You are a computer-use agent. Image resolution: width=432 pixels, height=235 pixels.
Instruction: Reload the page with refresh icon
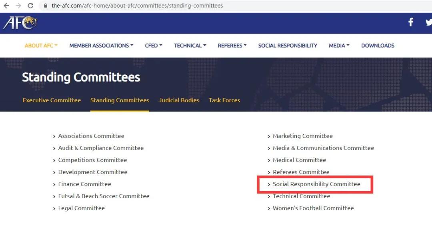[x=30, y=6]
